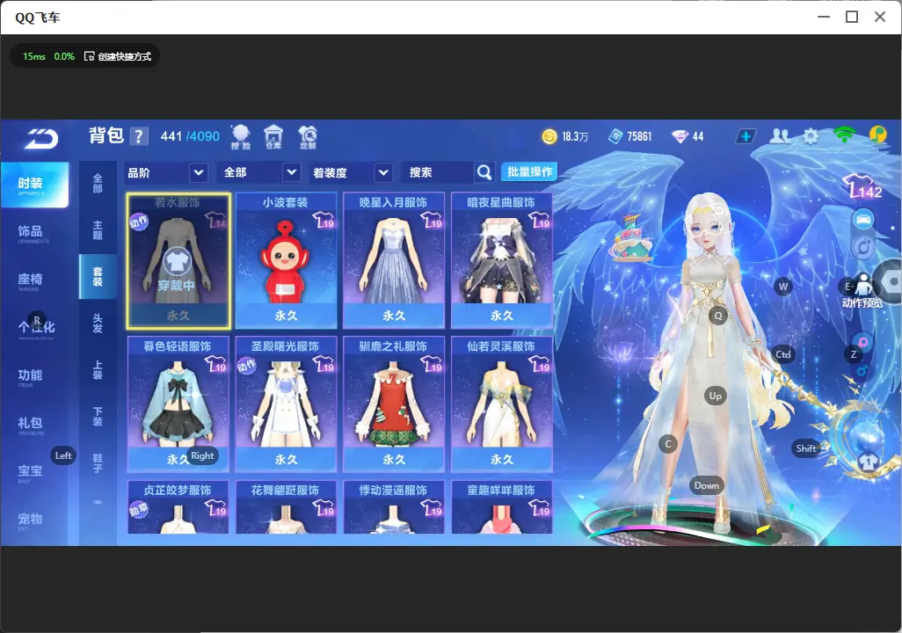Select the 暗夜星曲服饰 outfit card
This screenshot has width=902, height=633.
click(502, 261)
